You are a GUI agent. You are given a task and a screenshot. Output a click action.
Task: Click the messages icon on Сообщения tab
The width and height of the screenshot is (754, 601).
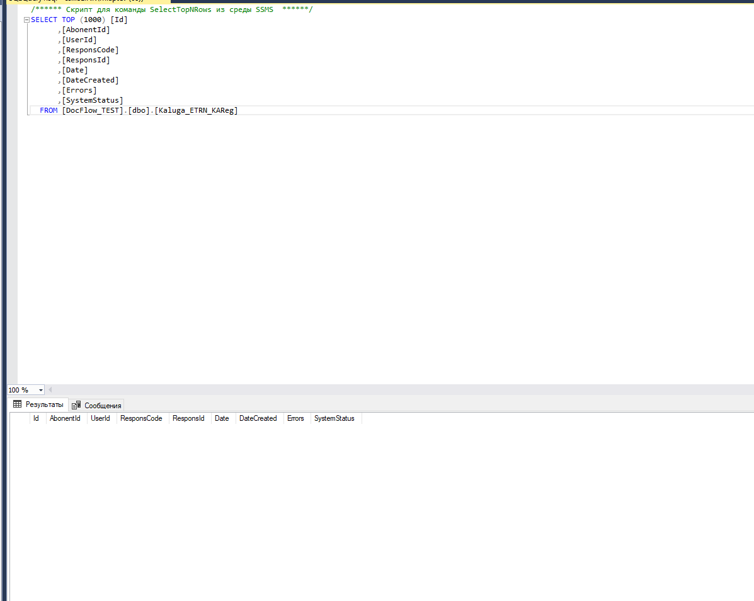(x=76, y=405)
